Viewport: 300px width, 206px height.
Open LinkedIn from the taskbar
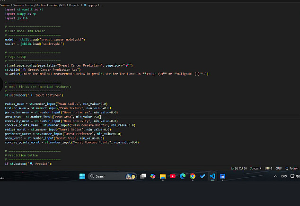(x=222, y=176)
